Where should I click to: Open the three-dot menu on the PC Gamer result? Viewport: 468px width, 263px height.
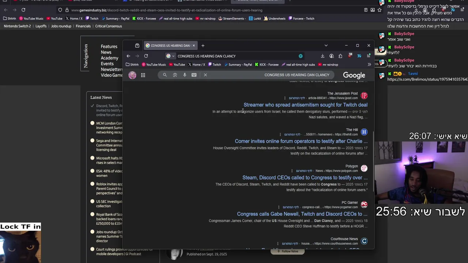click(279, 207)
